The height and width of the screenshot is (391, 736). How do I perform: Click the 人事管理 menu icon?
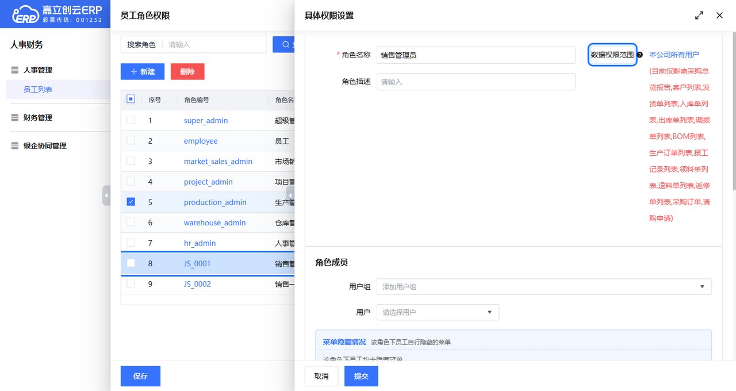pyautogui.click(x=16, y=70)
